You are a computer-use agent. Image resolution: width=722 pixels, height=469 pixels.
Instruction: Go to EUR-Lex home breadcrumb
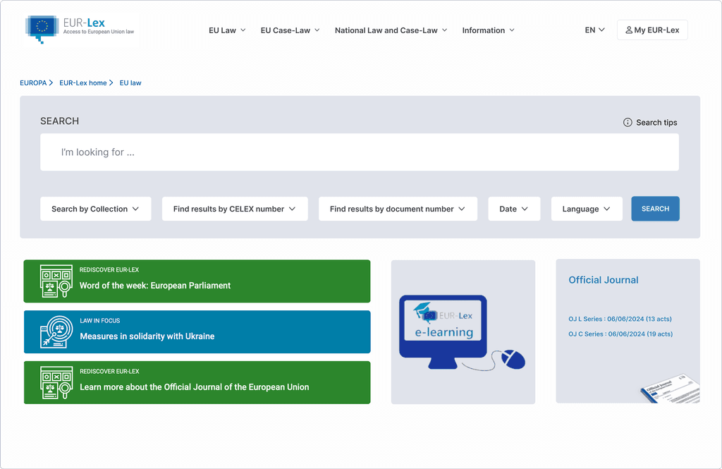[83, 83]
